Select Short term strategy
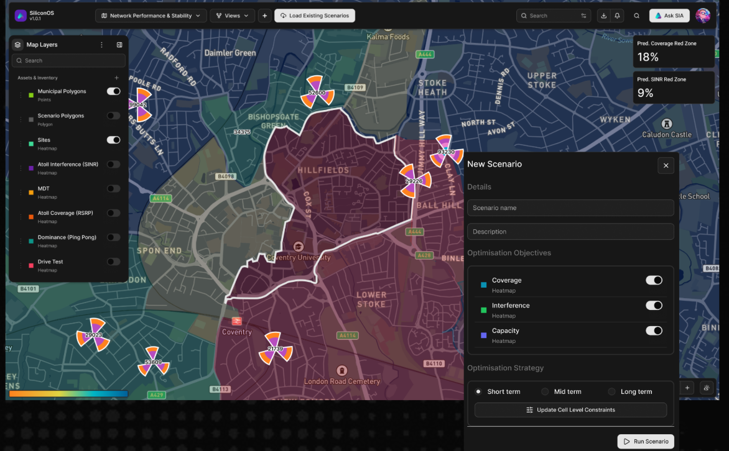The height and width of the screenshot is (451, 729). click(478, 391)
